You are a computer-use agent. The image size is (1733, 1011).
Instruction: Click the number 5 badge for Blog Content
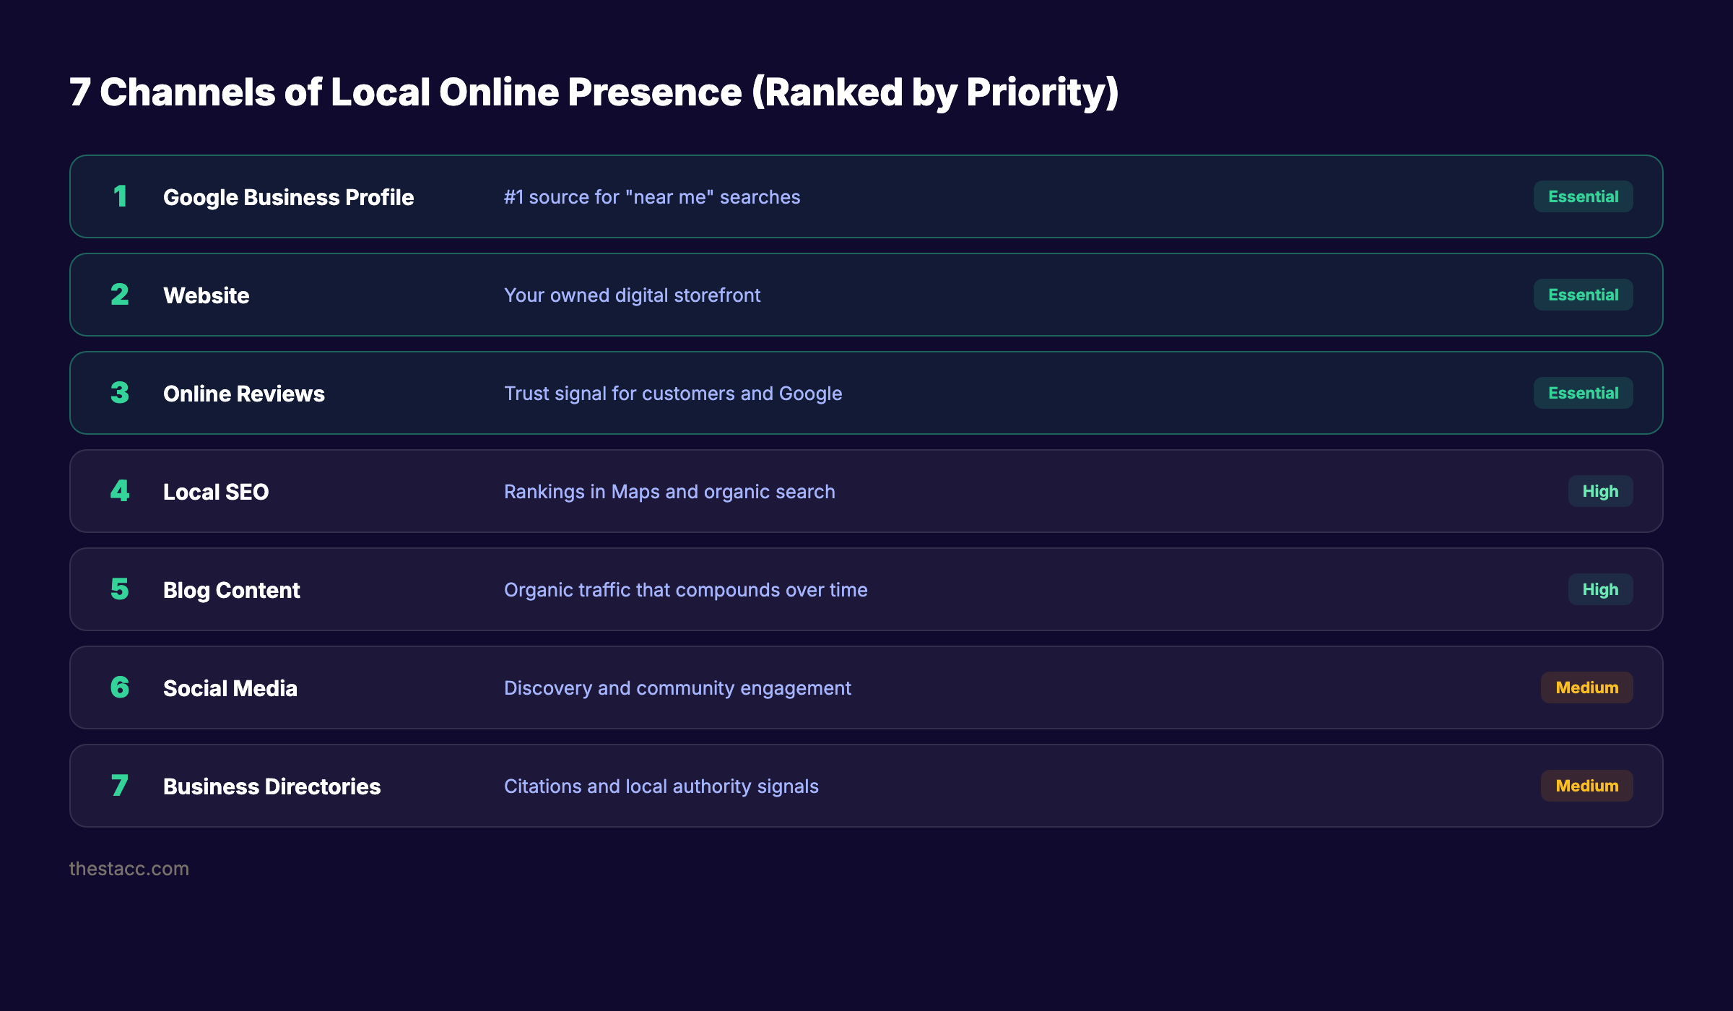120,589
